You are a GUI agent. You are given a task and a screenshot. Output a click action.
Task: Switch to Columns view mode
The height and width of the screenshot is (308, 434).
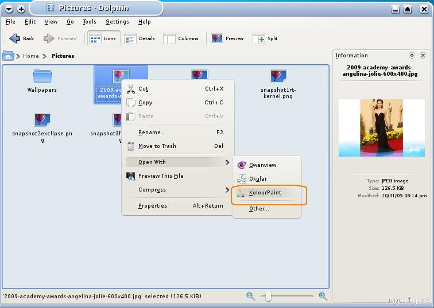tap(181, 38)
